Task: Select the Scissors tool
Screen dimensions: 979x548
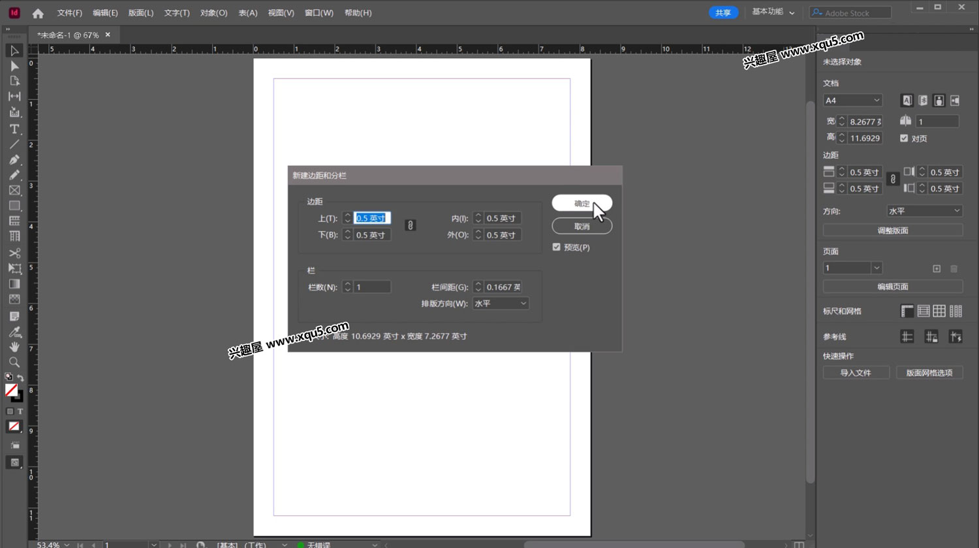Action: click(x=14, y=253)
